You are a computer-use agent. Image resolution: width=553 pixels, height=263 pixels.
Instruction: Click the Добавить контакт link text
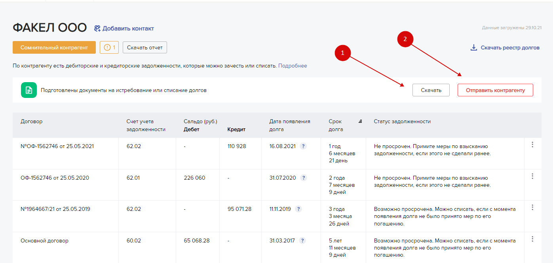128,28
